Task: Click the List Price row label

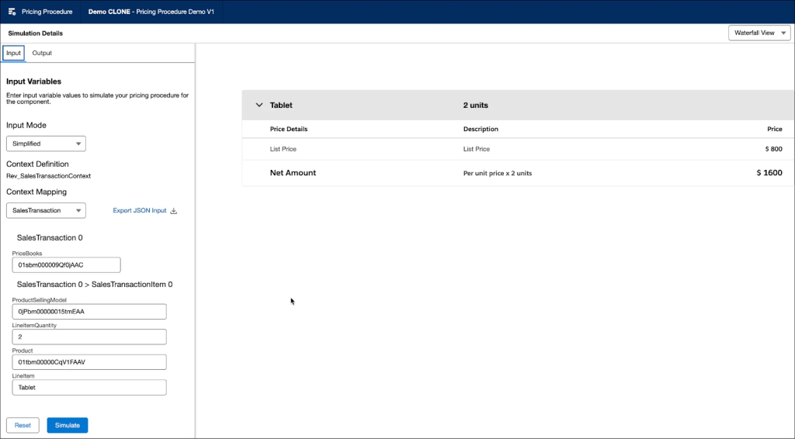Action: tap(283, 149)
